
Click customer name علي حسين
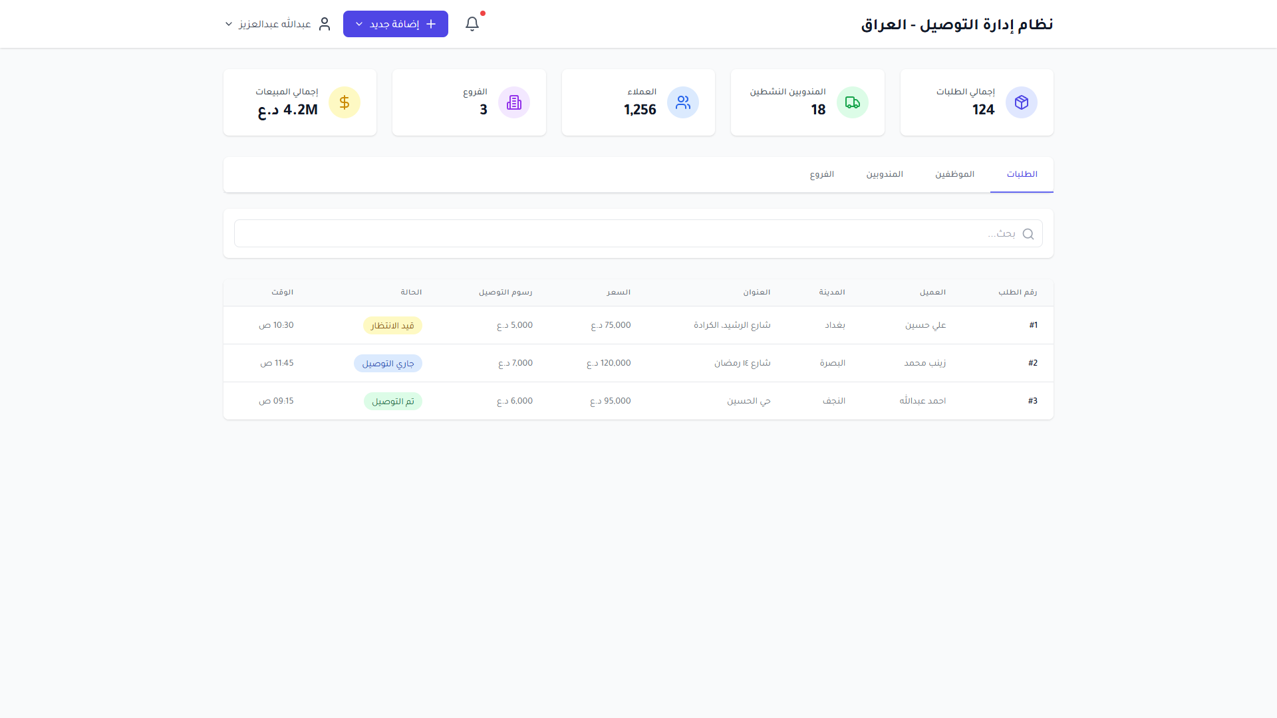pos(926,325)
